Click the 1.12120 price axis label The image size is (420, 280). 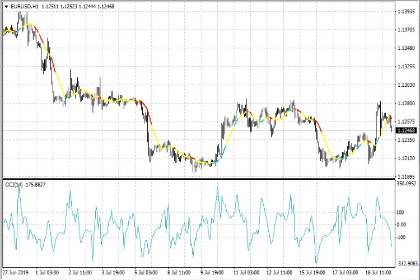tap(405, 158)
